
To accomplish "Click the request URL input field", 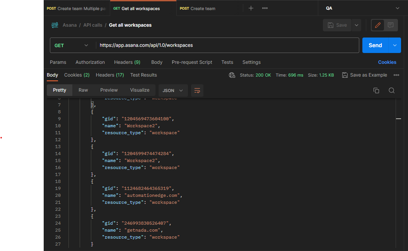I will (x=227, y=45).
